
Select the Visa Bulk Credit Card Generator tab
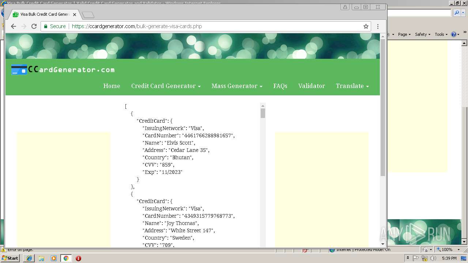[45, 15]
